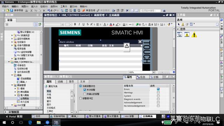224x126 pixels.
Task: Open the 在线(O) menu
Action: pos(44,6)
